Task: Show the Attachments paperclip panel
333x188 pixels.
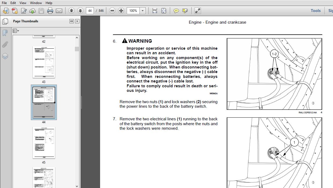Action: pyautogui.click(x=5, y=44)
